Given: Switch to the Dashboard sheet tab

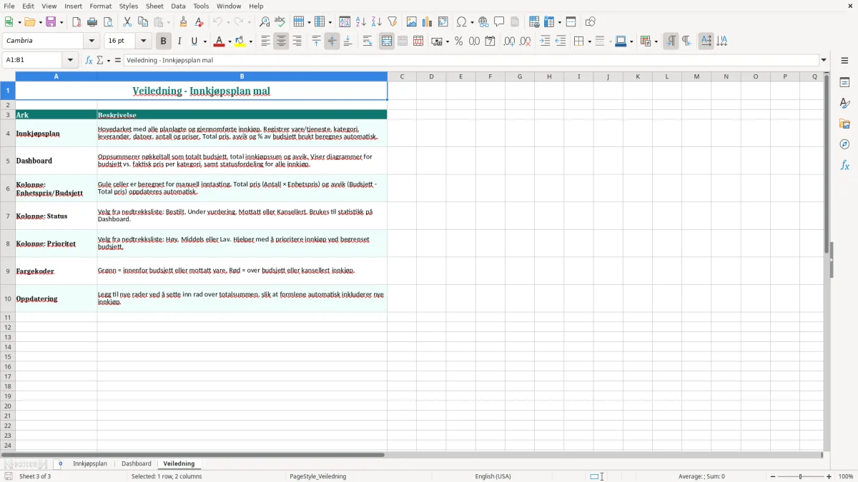Looking at the screenshot, I should pos(137,464).
